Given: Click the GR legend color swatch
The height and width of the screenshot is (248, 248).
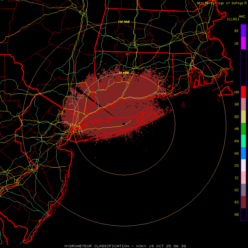Looking at the screenshot, I should (x=243, y=104).
